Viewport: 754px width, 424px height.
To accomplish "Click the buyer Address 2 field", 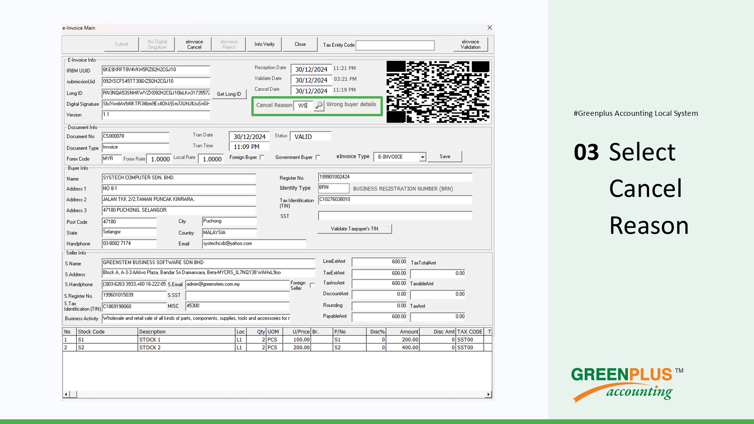I will [179, 199].
